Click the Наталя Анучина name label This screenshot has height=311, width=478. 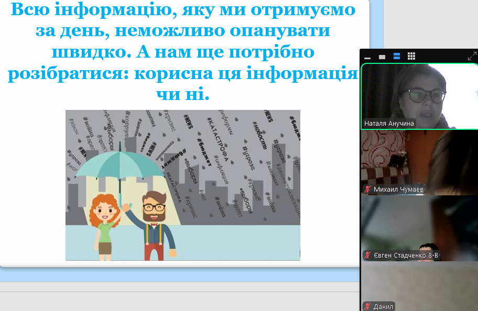(x=389, y=124)
